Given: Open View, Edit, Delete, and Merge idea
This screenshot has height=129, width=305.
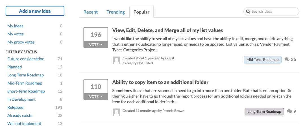Looking at the screenshot, I should (167, 30).
